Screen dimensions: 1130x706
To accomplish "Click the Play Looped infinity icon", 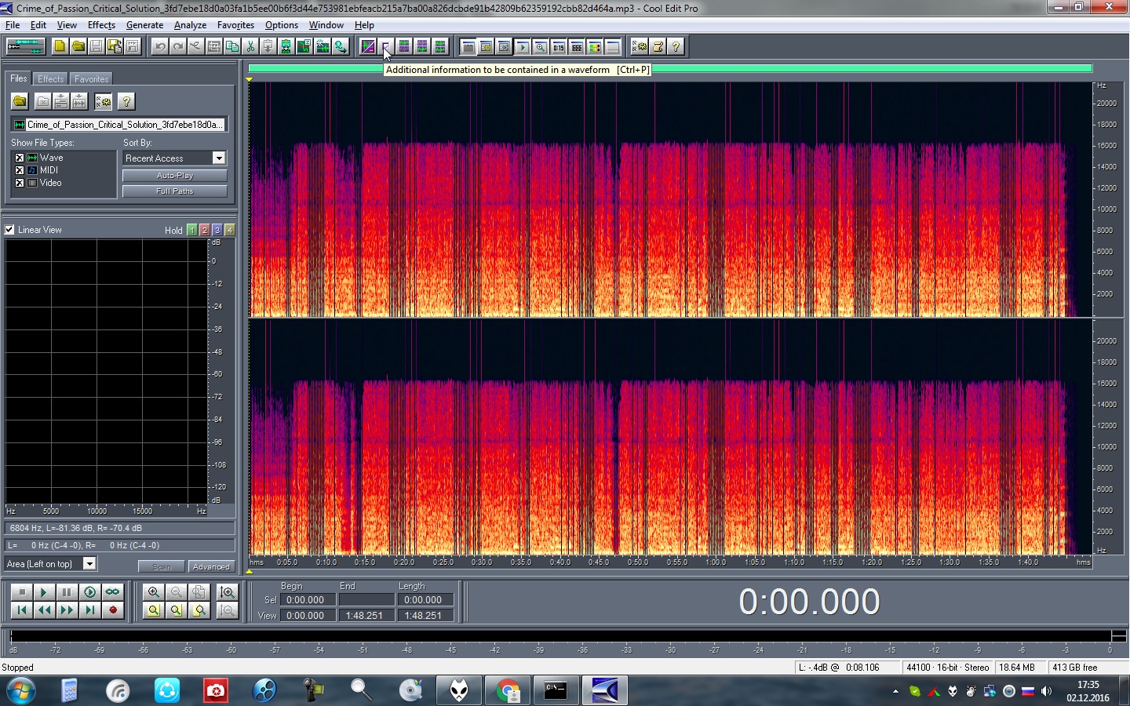I will [x=113, y=592].
